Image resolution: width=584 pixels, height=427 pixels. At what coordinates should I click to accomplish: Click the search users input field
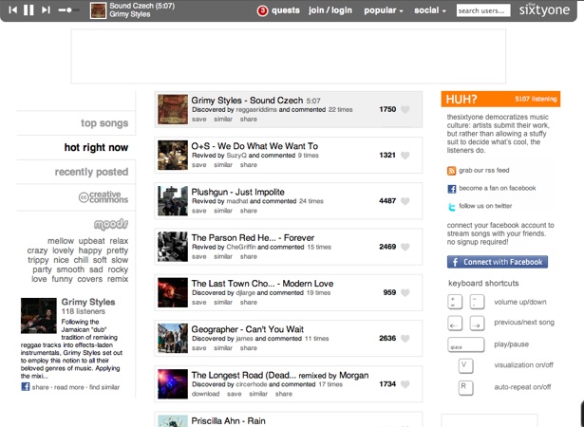483,10
